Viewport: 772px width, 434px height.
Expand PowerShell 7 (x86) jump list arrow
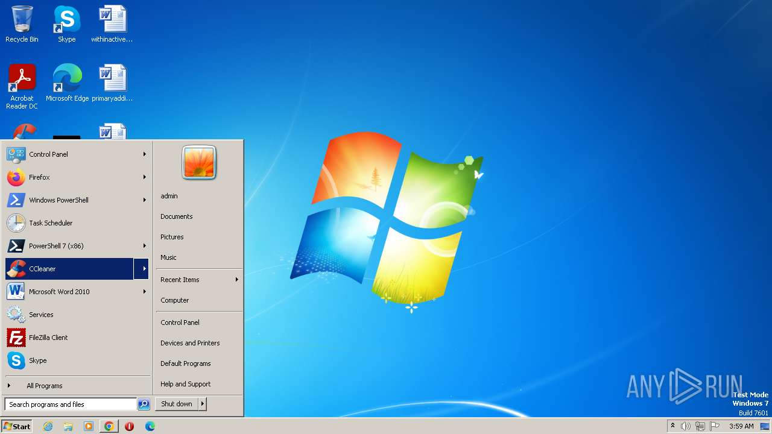144,246
